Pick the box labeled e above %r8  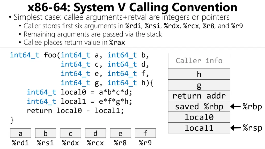pyautogui.click(x=120, y=133)
